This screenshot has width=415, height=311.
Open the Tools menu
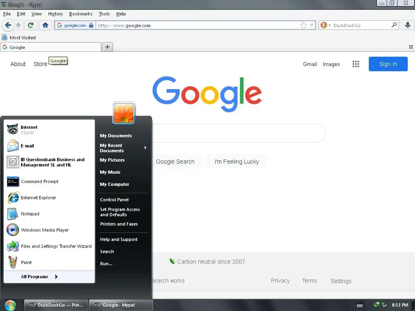pos(104,14)
